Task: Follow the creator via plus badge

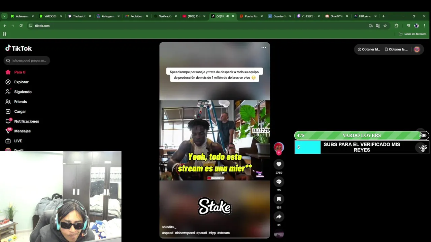Action: (x=279, y=153)
